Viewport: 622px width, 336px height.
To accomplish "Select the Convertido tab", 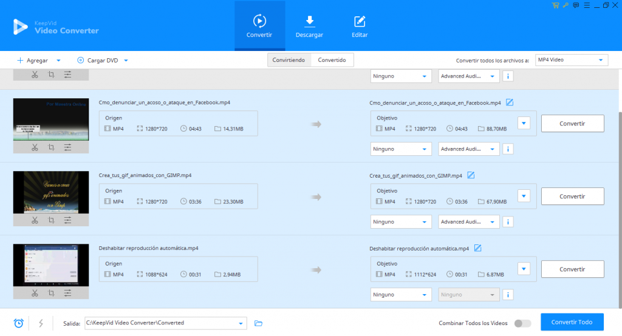I will tap(332, 60).
